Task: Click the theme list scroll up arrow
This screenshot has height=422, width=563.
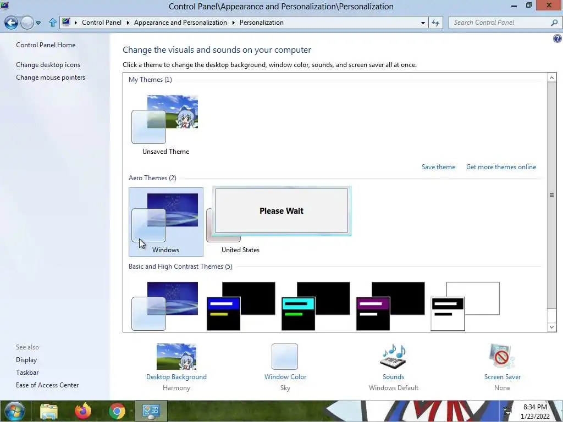Action: click(x=551, y=77)
